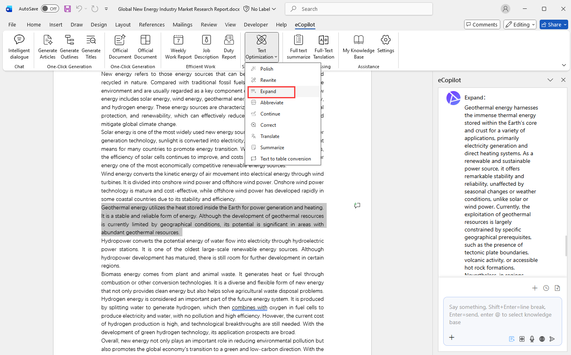Viewport: 571px width, 355px height.
Task: Click the globe web search icon
Action: coord(542,339)
